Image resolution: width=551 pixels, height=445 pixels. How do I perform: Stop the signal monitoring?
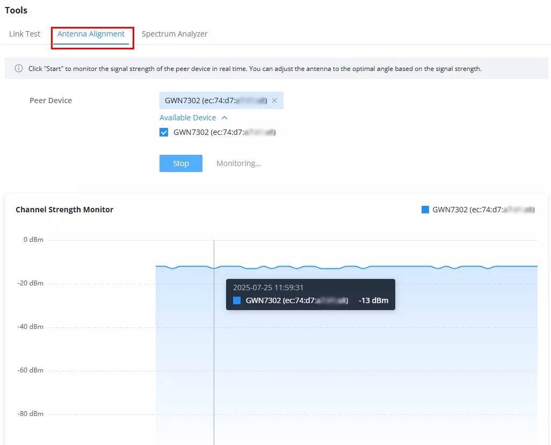(181, 163)
